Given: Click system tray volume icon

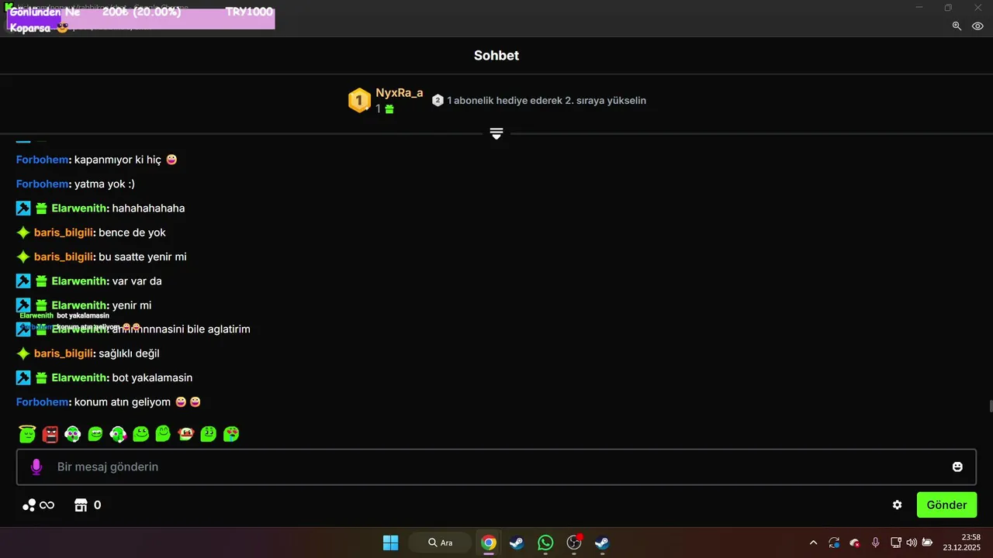Looking at the screenshot, I should pyautogui.click(x=911, y=542).
